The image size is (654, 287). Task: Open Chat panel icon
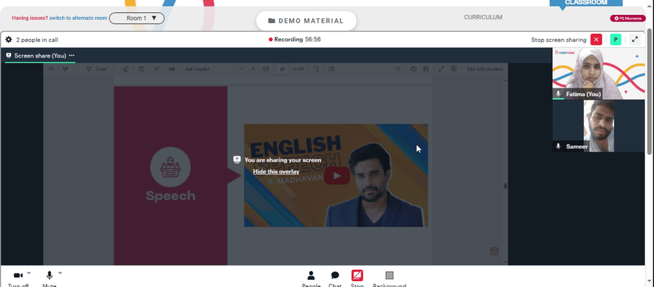pyautogui.click(x=335, y=275)
